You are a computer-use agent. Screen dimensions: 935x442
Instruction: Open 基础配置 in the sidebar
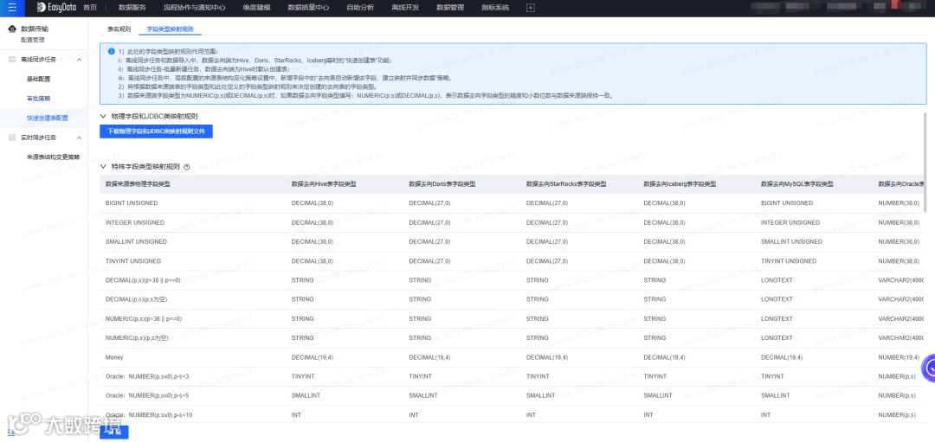click(38, 80)
